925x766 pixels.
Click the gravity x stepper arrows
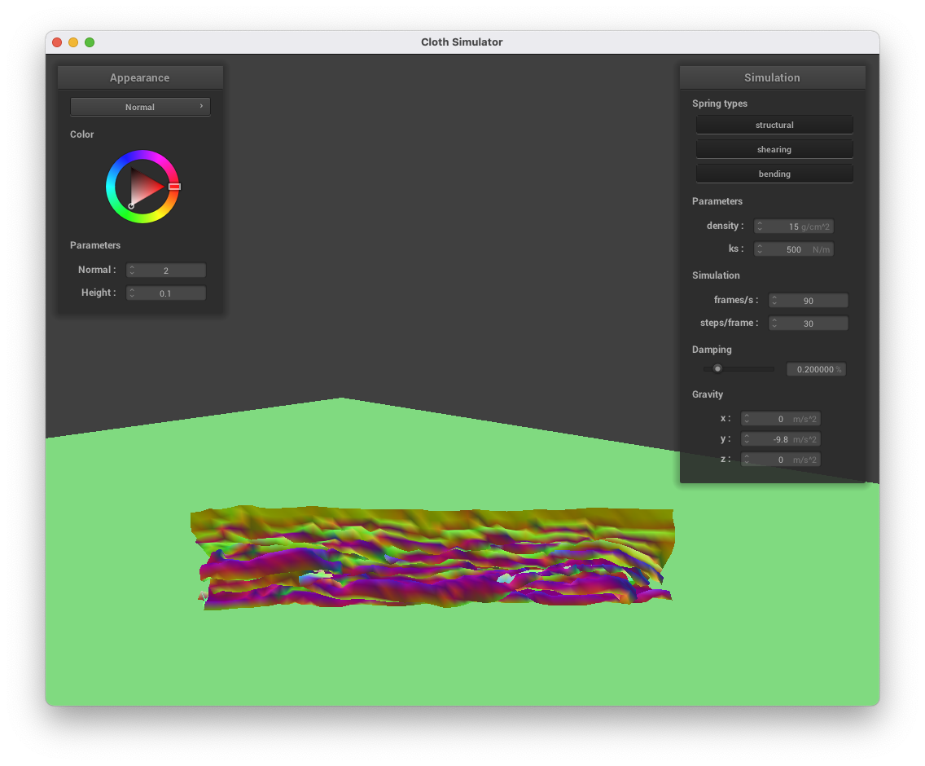tap(747, 419)
